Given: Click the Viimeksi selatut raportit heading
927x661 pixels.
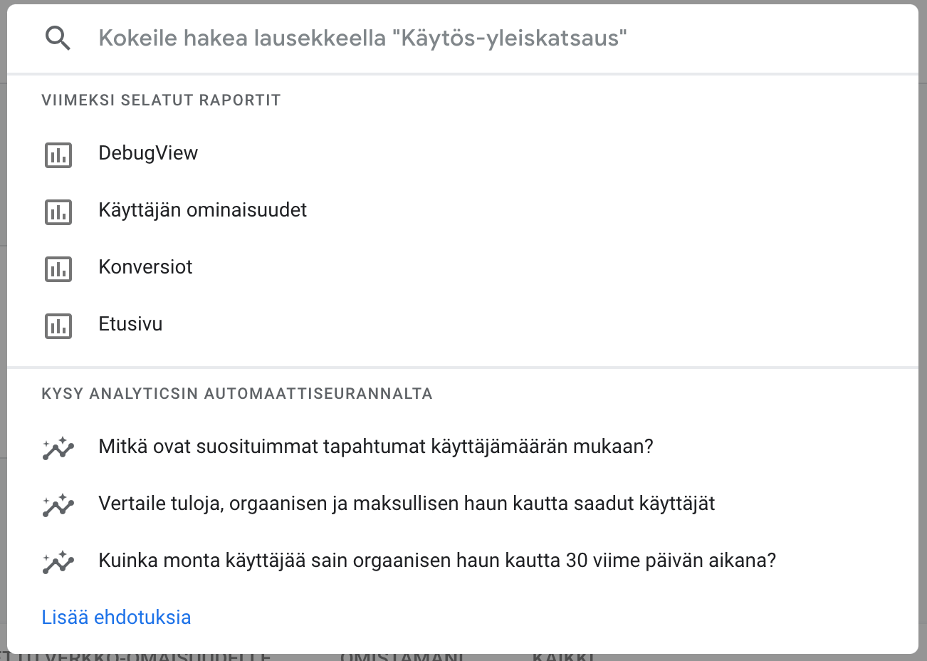Looking at the screenshot, I should pyautogui.click(x=161, y=100).
